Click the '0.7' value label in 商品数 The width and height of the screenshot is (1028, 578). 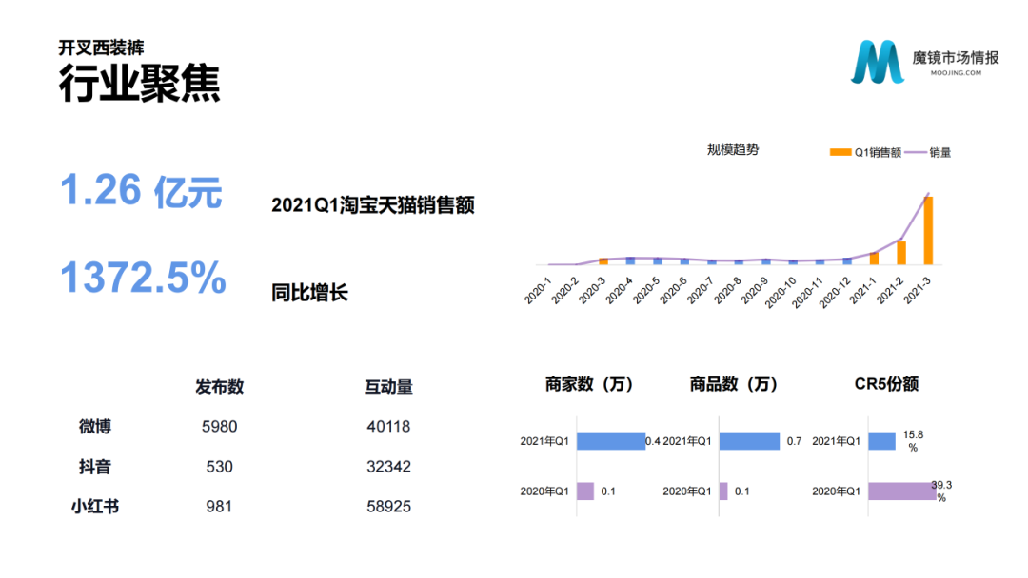[794, 441]
